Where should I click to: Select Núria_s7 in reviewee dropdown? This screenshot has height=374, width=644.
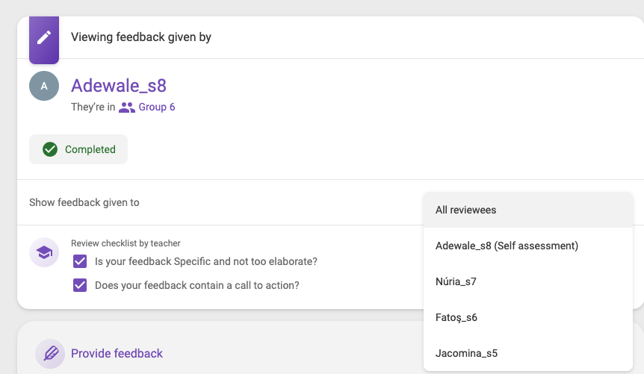pos(527,281)
